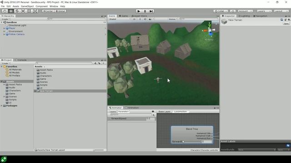The width and height of the screenshot is (291, 163).
Task: Click Animator Layers button
Action: tap(113, 112)
